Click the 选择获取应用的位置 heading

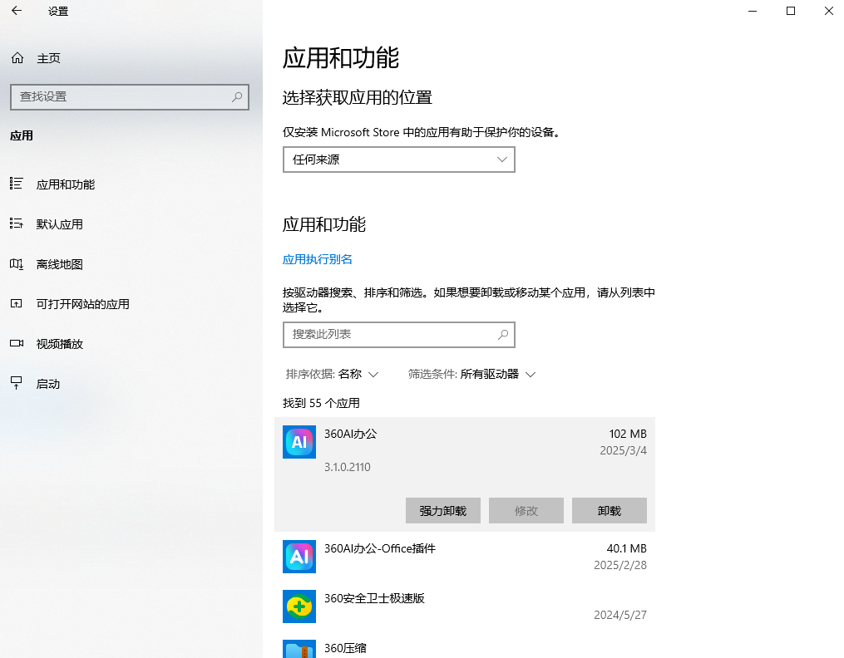tap(358, 97)
